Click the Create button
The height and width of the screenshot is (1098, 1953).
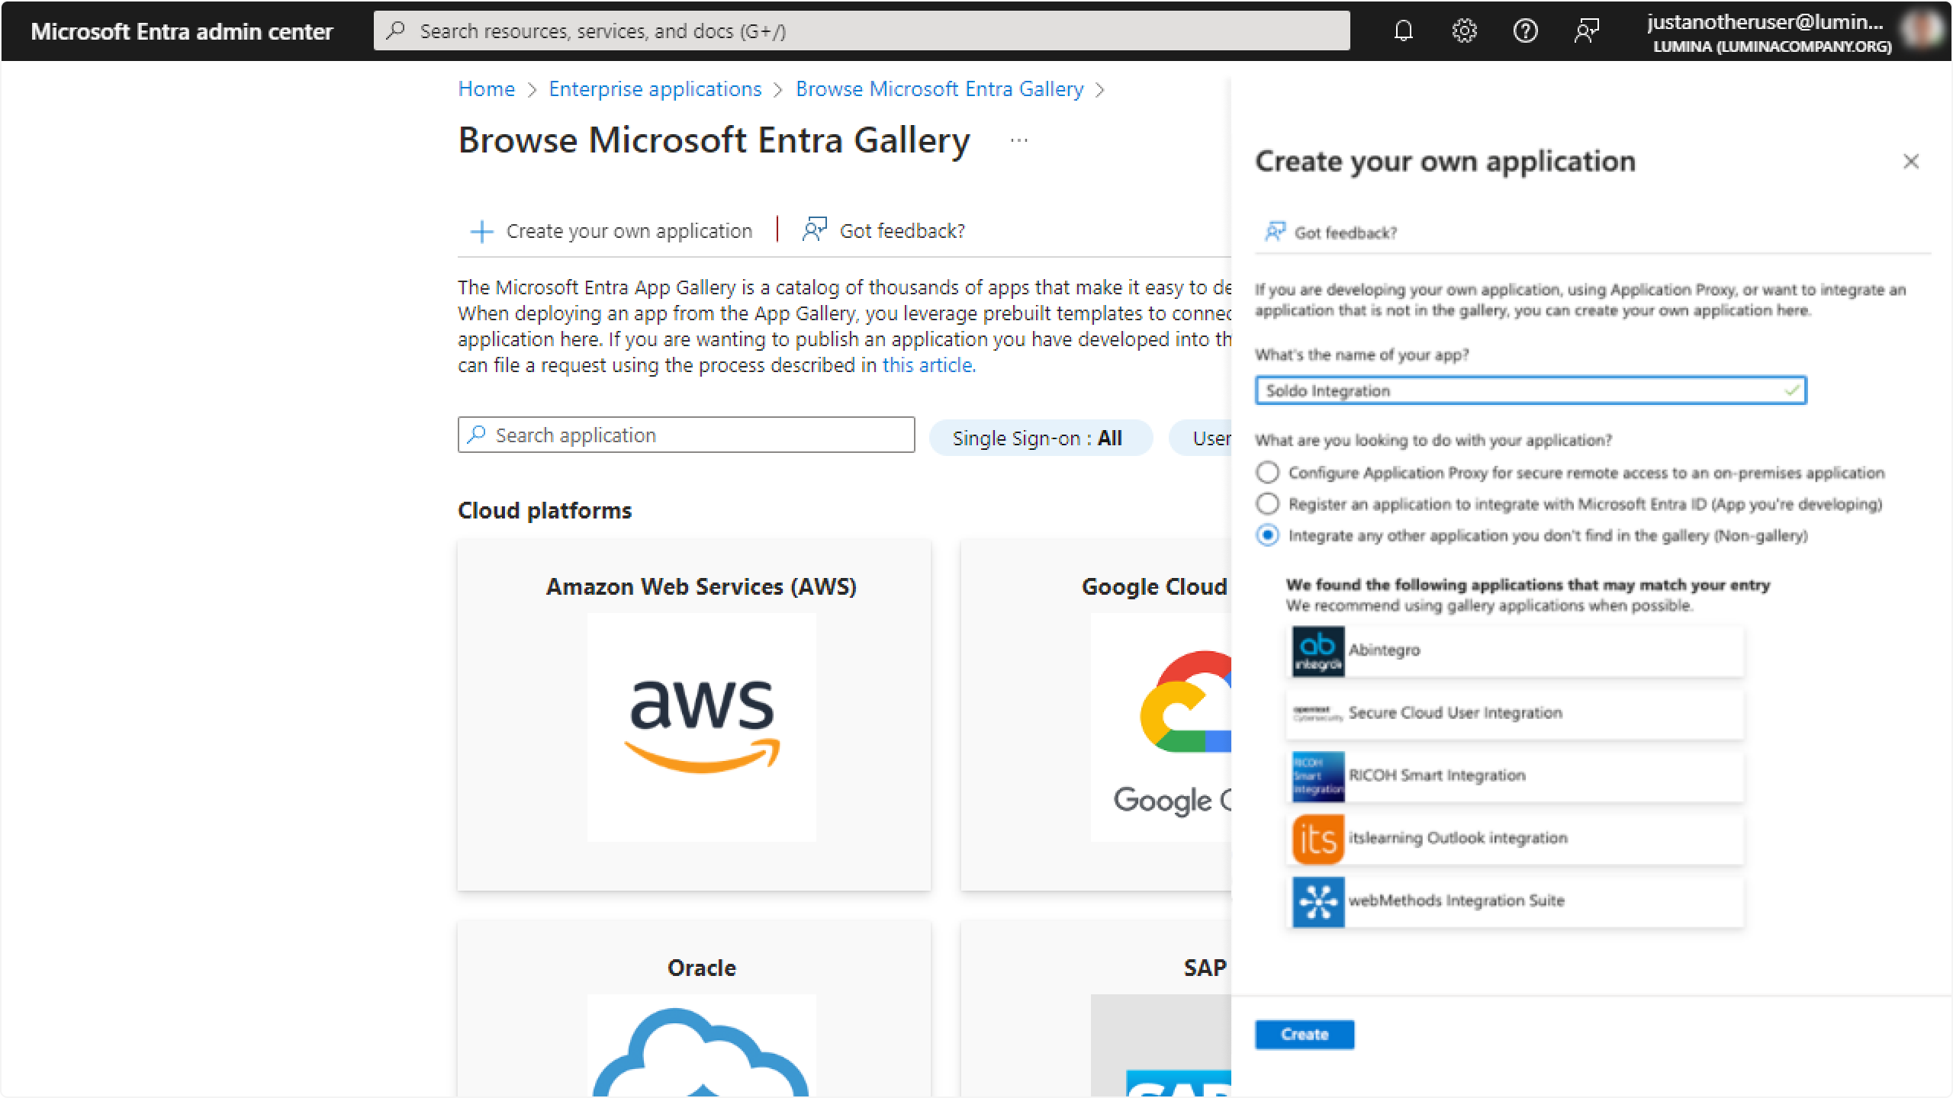1305,1035
